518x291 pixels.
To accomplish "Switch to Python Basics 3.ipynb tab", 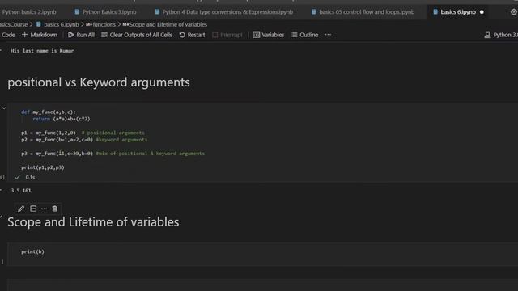I will click(x=105, y=12).
